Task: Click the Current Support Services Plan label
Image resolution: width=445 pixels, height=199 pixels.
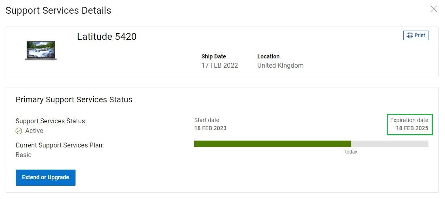Action: (x=60, y=145)
